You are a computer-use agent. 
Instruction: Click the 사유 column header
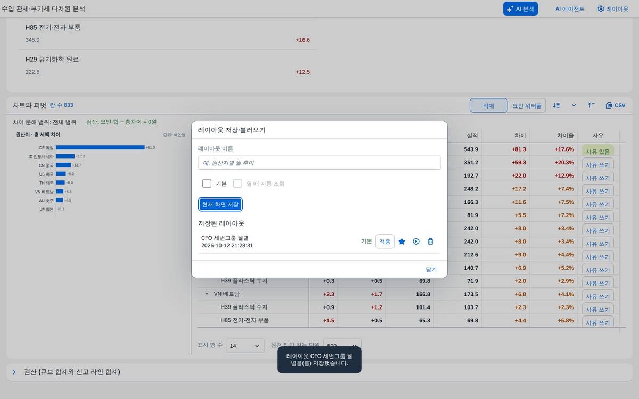click(598, 135)
